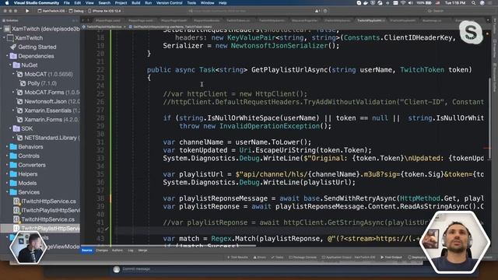498x280 pixels.
Task: Open the iPhone Xs device target dropdown
Action: pos(105,11)
